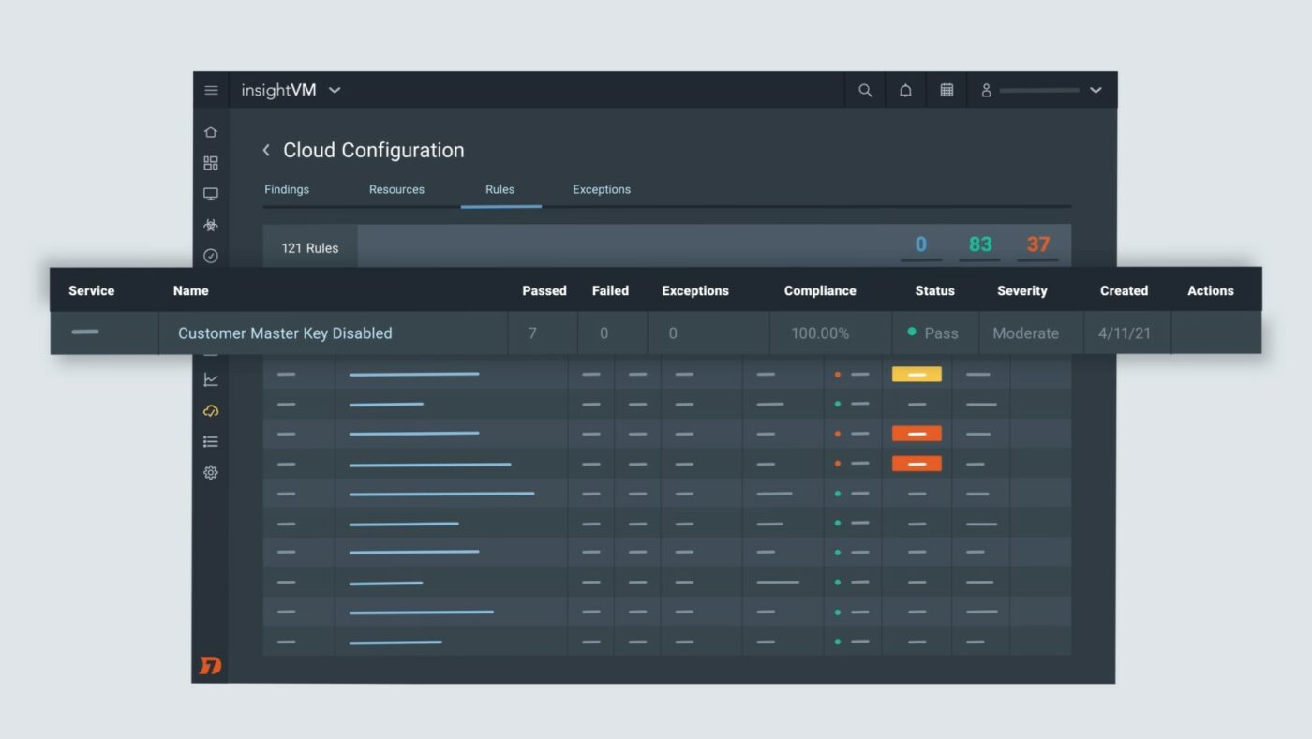Switch to the Exceptions tab

pyautogui.click(x=602, y=189)
